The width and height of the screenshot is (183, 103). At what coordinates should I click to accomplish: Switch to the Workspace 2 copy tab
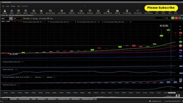point(64,99)
